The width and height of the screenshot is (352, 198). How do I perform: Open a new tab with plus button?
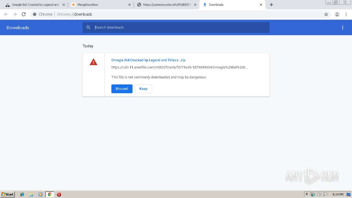click(271, 5)
